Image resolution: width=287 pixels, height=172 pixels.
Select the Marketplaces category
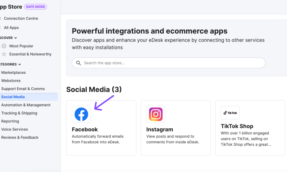13,73
